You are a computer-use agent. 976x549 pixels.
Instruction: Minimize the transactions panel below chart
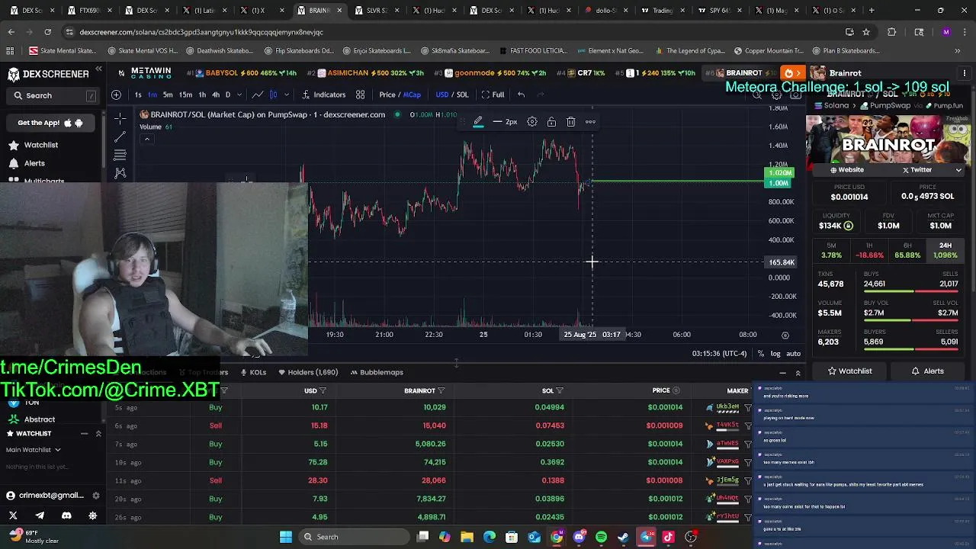(782, 373)
